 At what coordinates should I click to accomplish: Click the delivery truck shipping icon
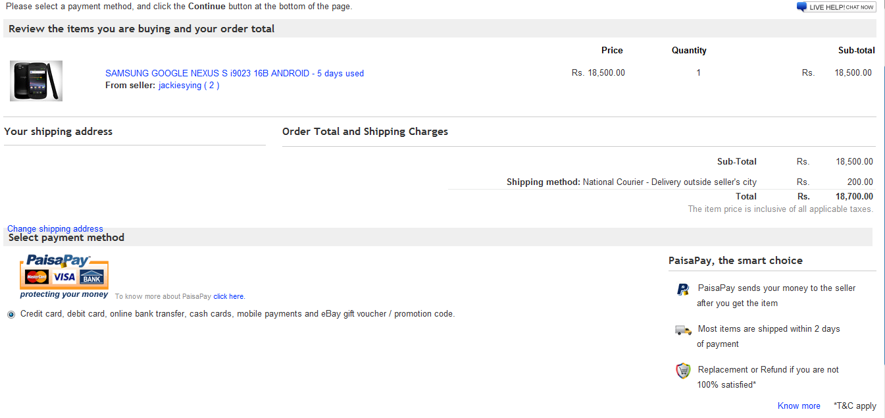[683, 330]
